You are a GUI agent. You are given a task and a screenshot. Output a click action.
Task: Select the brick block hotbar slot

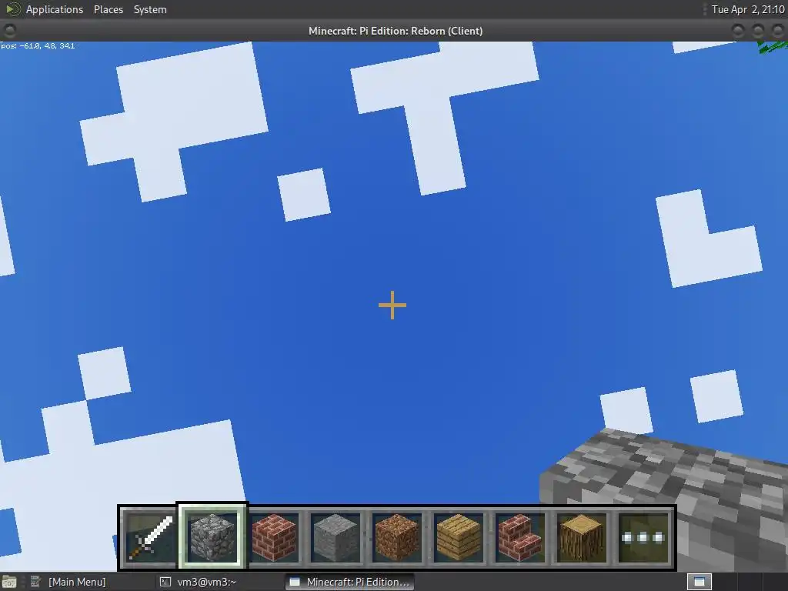click(275, 538)
